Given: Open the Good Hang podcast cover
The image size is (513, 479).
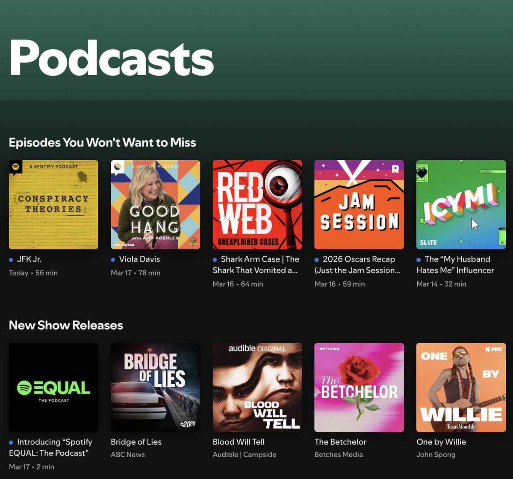Looking at the screenshot, I should [155, 205].
